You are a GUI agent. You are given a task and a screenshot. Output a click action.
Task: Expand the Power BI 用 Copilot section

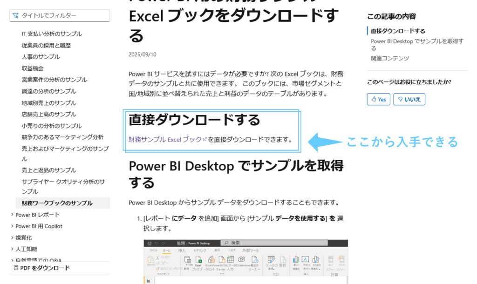12,226
